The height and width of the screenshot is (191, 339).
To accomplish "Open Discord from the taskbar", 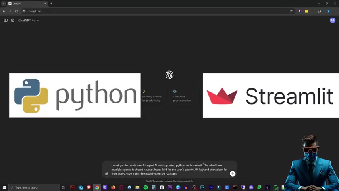I will pos(251,187).
